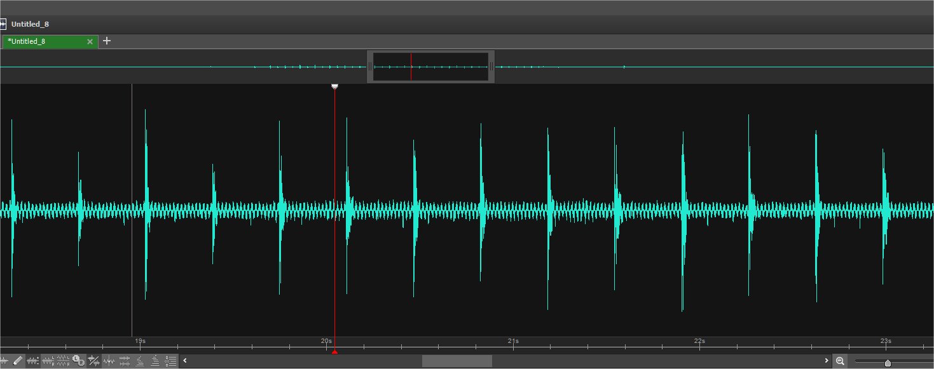Click the first stacked-lines pyramid icon
The width and height of the screenshot is (934, 369).
pos(140,361)
